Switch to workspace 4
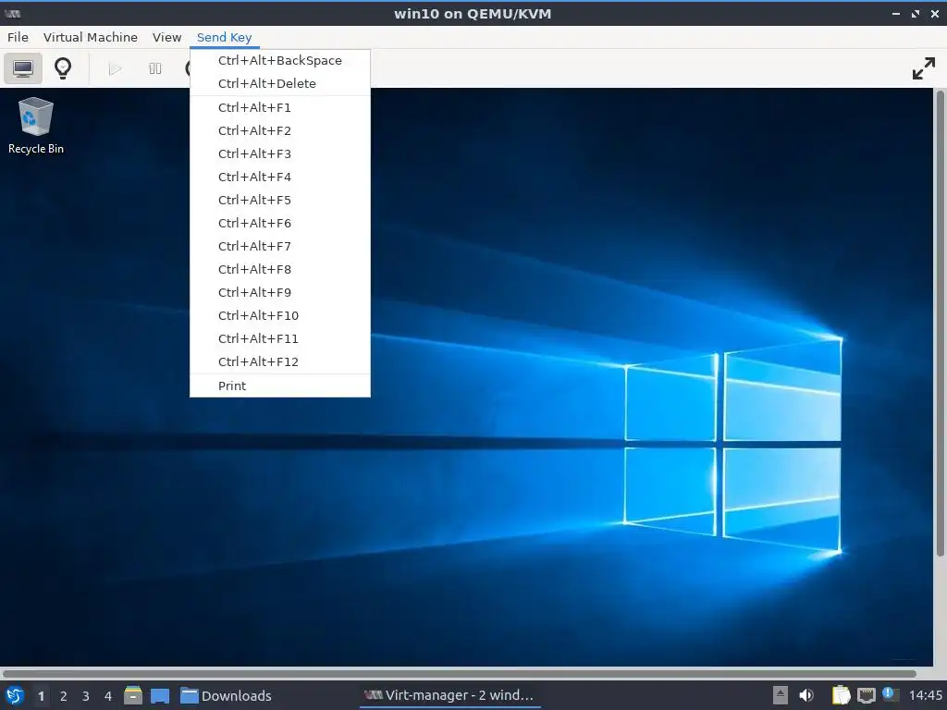Image resolution: width=947 pixels, height=710 pixels. click(x=108, y=696)
